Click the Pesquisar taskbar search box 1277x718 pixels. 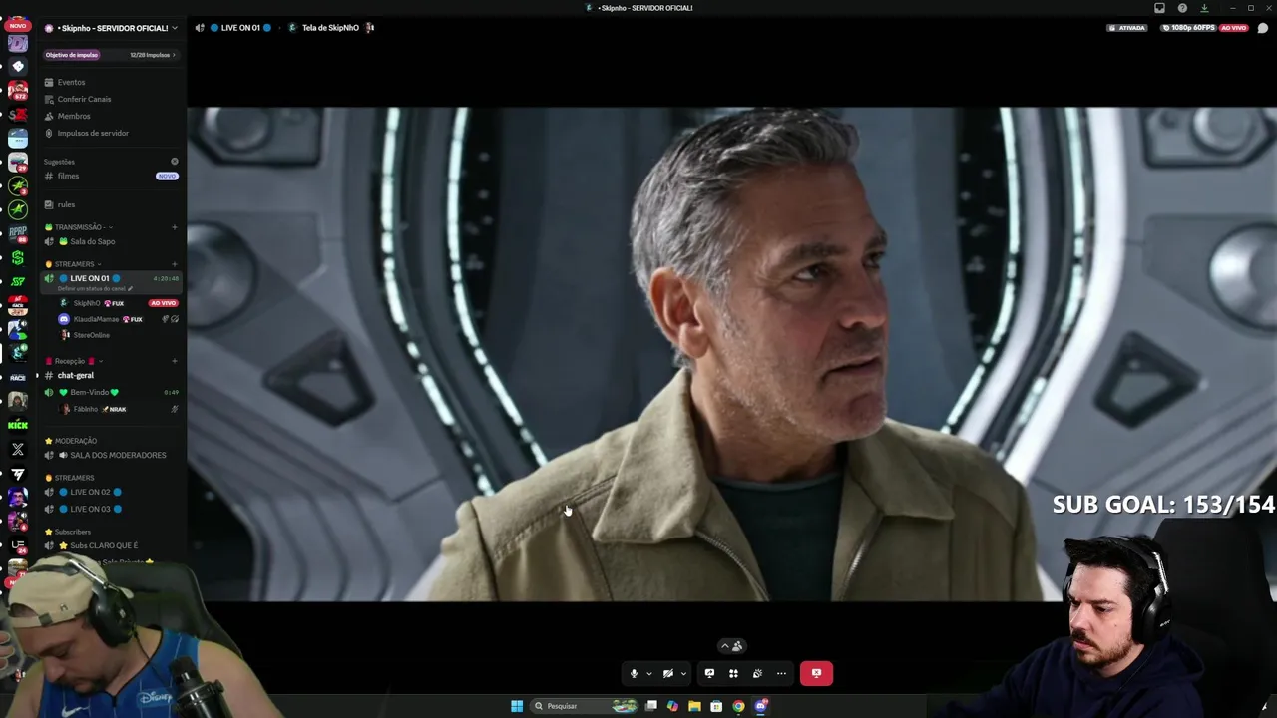coord(586,706)
